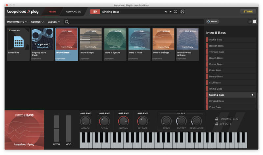
Task: Click the filter Cutoff knob
Action: 181,121
